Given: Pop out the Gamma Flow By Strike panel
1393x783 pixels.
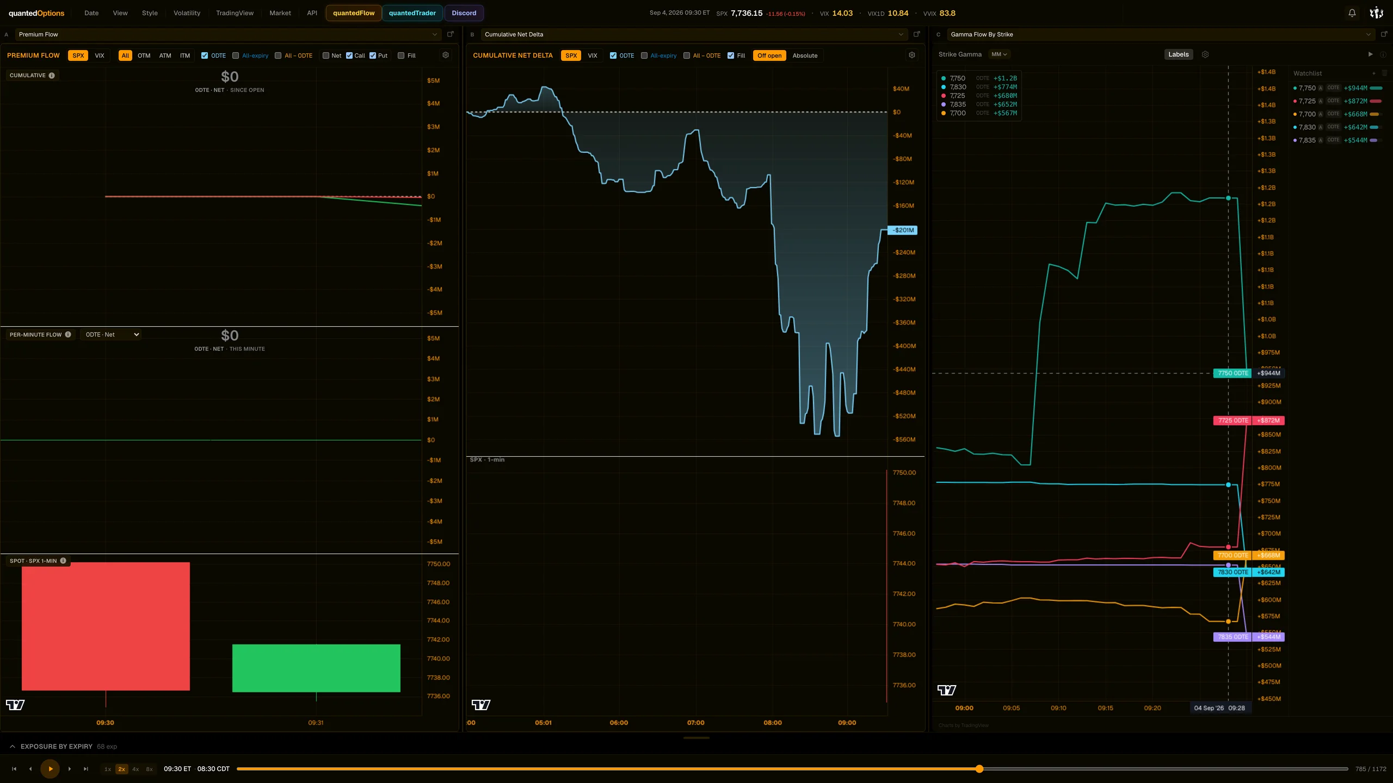Looking at the screenshot, I should point(1384,34).
